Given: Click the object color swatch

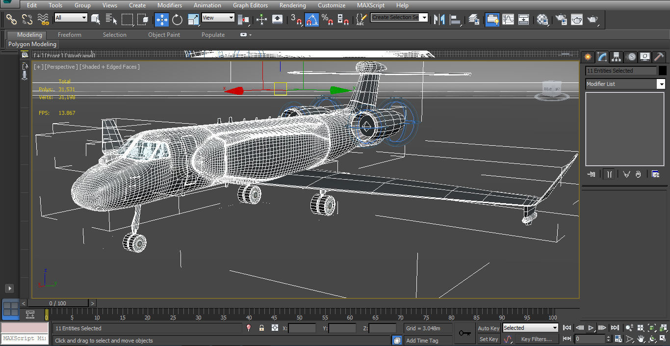Looking at the screenshot, I should pos(662,71).
